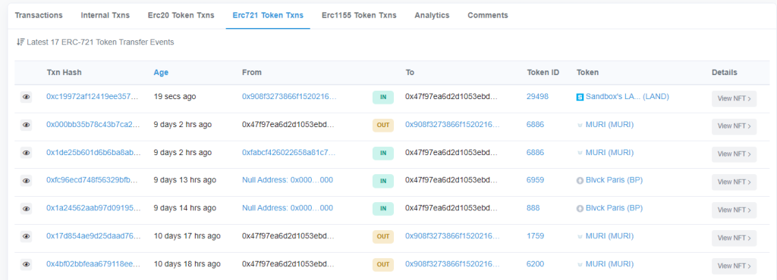The height and width of the screenshot is (280, 777).
Task: Open eye preview for txn 0x1a24562aab97d09195
Action: tap(27, 209)
